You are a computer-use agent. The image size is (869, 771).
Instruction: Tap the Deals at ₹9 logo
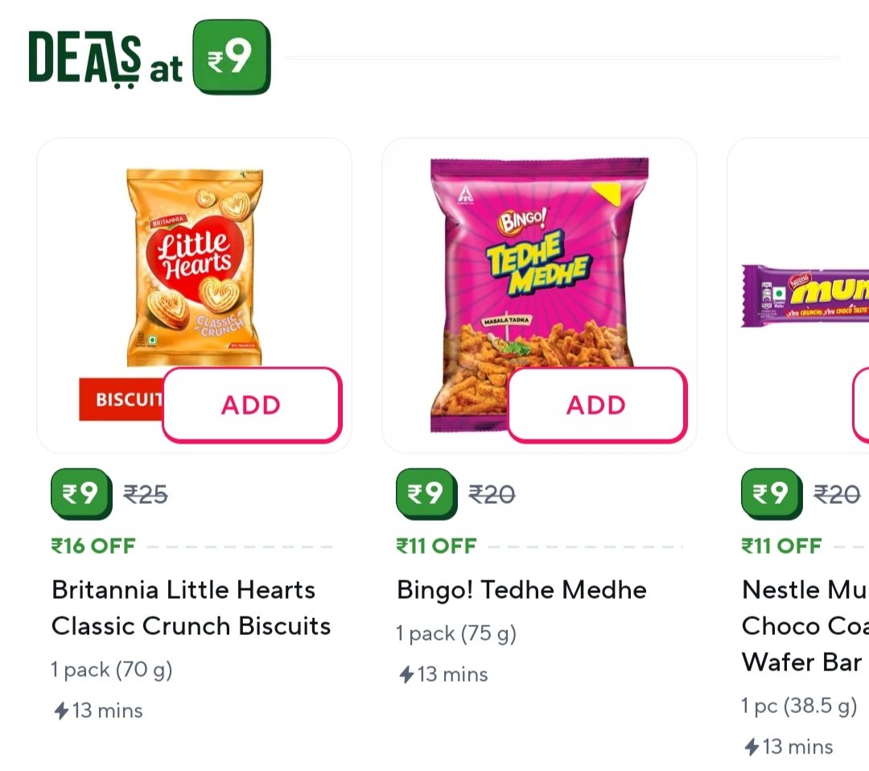105,59
